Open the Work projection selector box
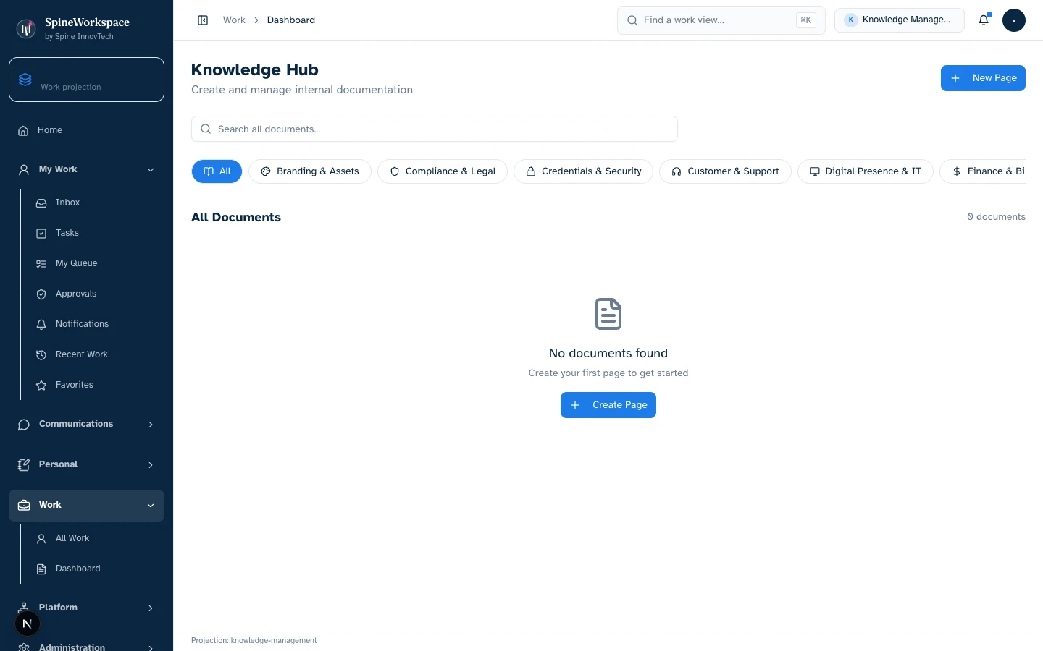The image size is (1043, 651). point(86,80)
